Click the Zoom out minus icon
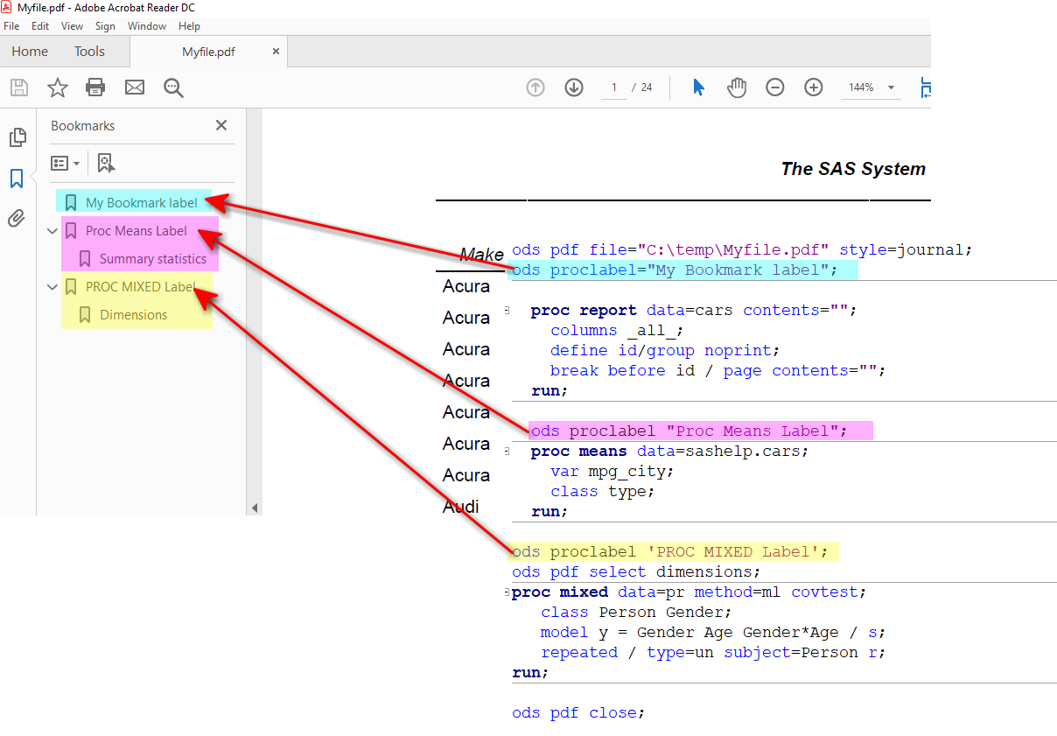This screenshot has width=1057, height=736. pyautogui.click(x=775, y=87)
